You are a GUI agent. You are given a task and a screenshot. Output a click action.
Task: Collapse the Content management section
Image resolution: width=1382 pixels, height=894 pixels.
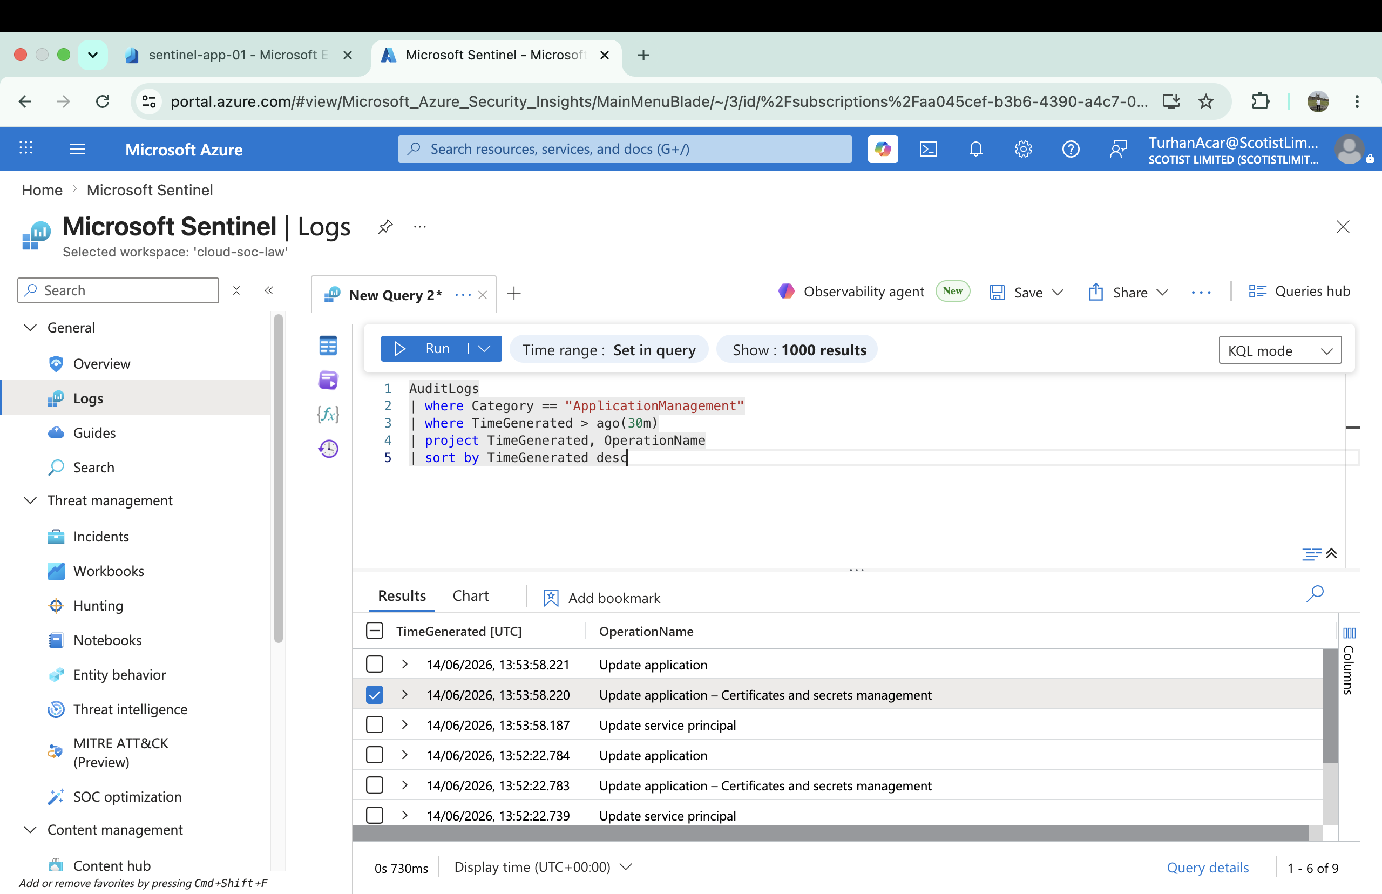click(x=30, y=830)
